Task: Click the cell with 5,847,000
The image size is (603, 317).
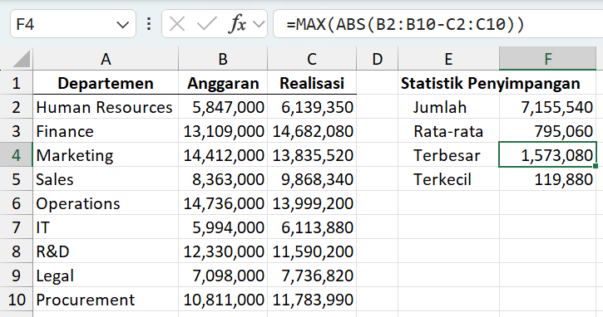Action: tap(223, 107)
